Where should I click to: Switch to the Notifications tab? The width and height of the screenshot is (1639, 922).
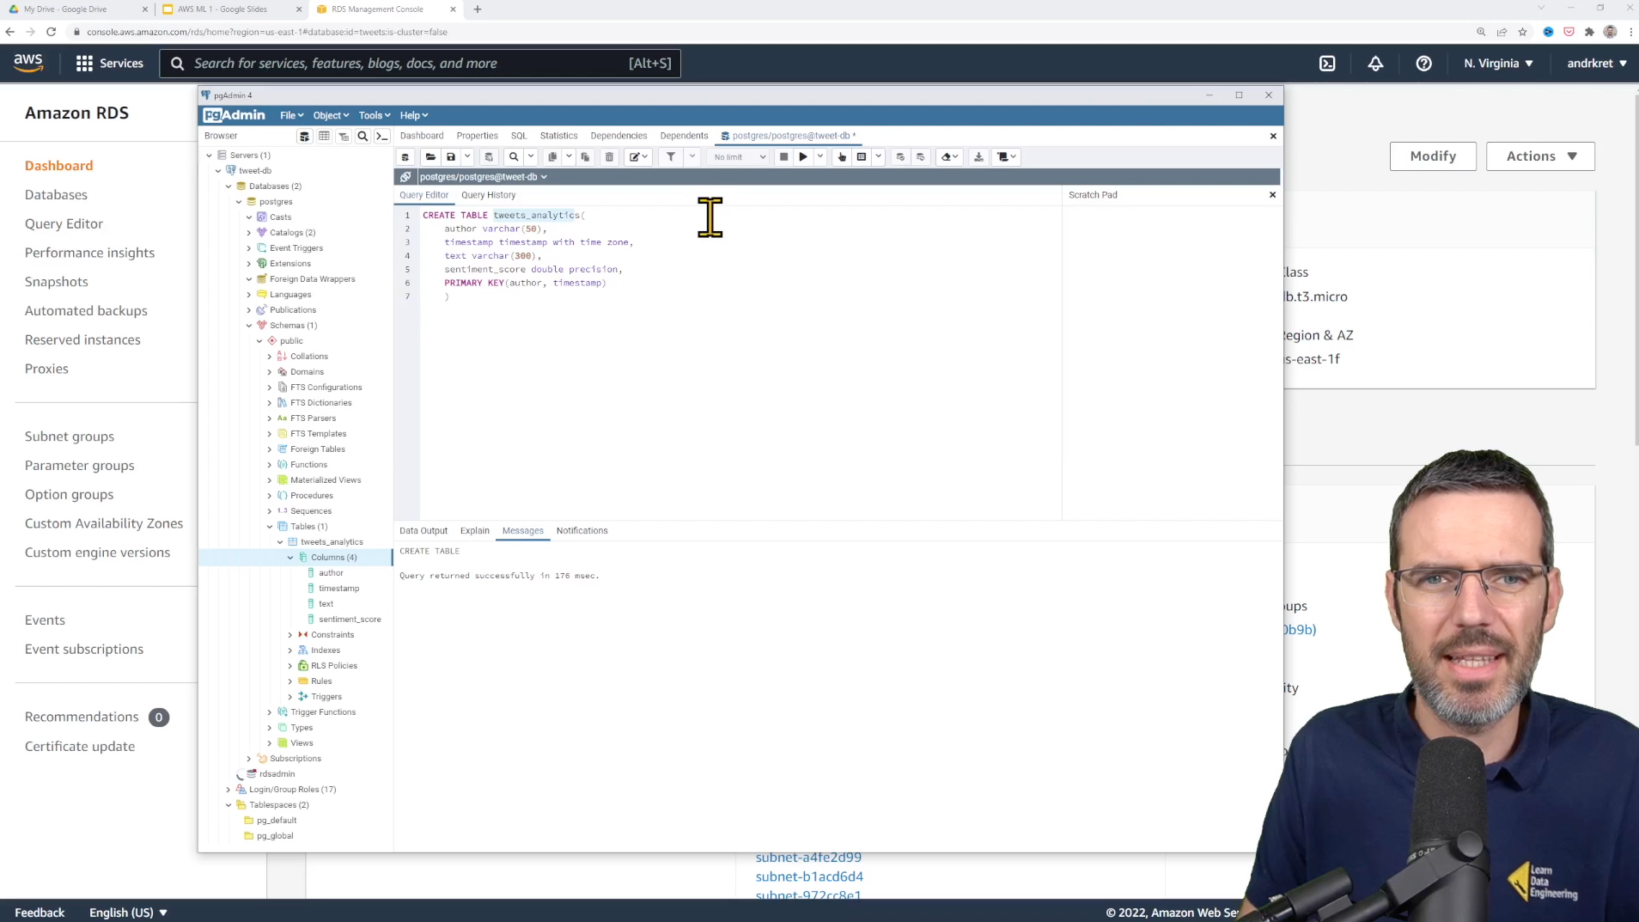point(582,531)
